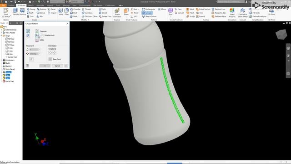This screenshot has width=291, height=164.
Task: Click the Replace Face tool
Action: point(218,9)
